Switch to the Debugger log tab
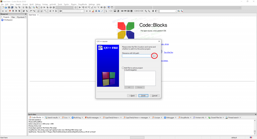Screen dimensions: 257x139 click(170, 117)
